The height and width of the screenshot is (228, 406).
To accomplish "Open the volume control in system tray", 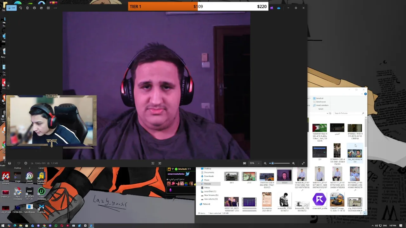I will point(376,226).
